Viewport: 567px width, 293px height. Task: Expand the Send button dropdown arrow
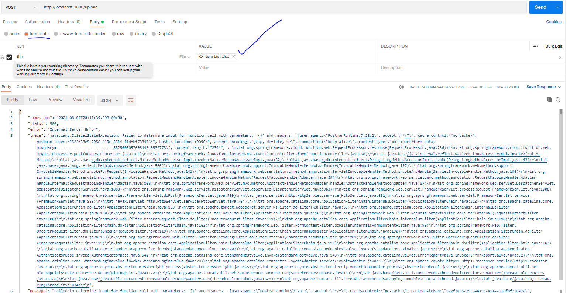[x=557, y=7]
